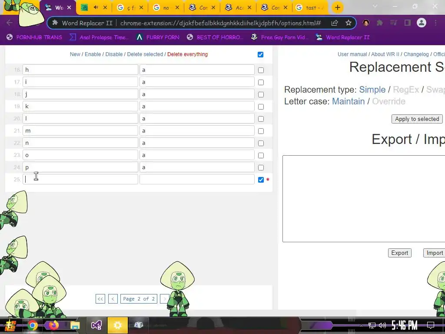Switch to the 'ç fi' Google tab
The width and height of the screenshot is (445, 334).
pos(130,8)
